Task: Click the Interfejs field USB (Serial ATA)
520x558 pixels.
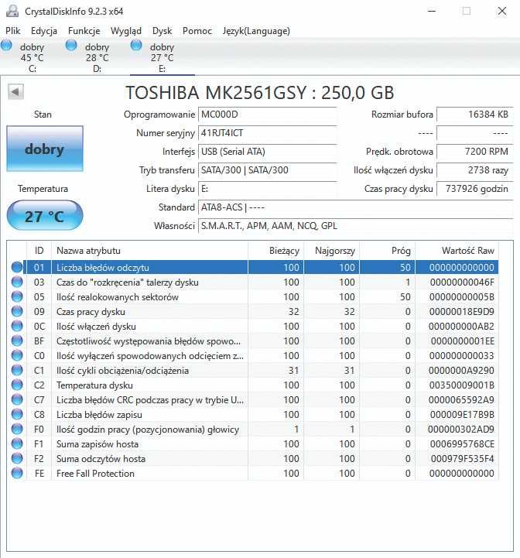Action: pos(267,152)
